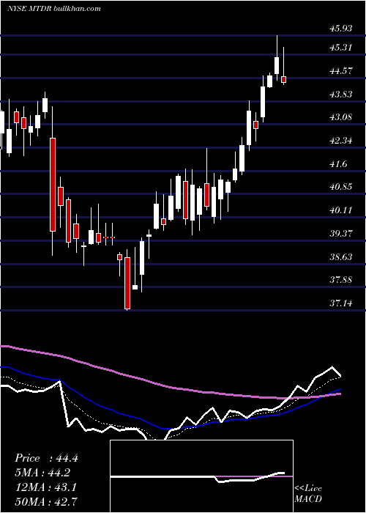Click the 12MA : 43.1 readout
Viewport: 366px width, 513px height.
(45, 487)
